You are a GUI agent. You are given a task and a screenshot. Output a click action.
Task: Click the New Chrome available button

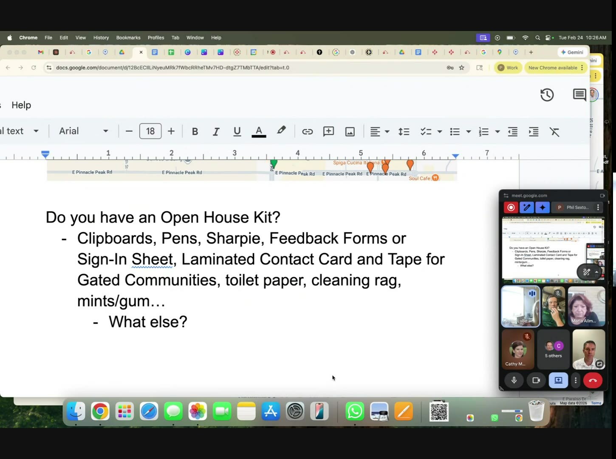pos(556,68)
